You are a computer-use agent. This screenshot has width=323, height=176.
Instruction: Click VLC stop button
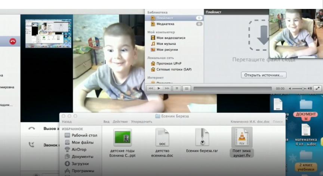tap(177, 89)
